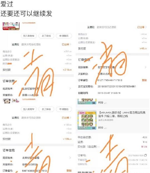
Task: Open 花呗账单 chevron in the ¥139 order
Action: point(70,158)
